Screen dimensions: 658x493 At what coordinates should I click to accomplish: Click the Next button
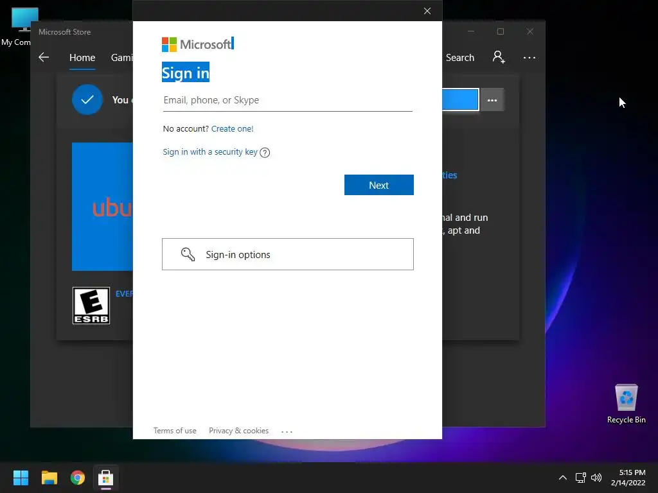point(379,185)
